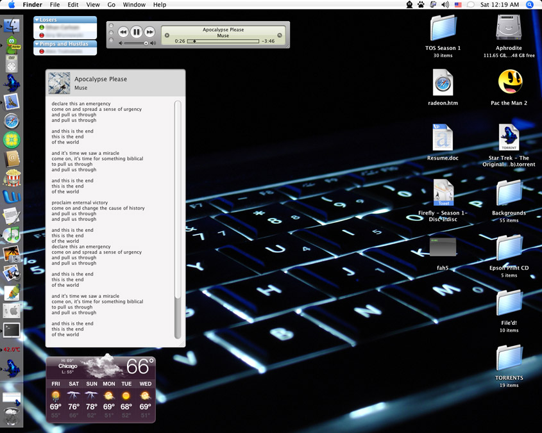The image size is (542, 433).
Task: Open the Terminal icon in the Dock
Action: (x=12, y=330)
